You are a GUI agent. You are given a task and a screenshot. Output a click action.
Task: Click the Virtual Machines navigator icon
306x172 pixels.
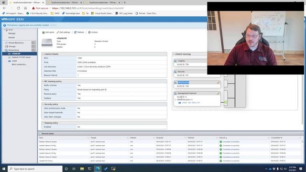click(x=6, y=43)
